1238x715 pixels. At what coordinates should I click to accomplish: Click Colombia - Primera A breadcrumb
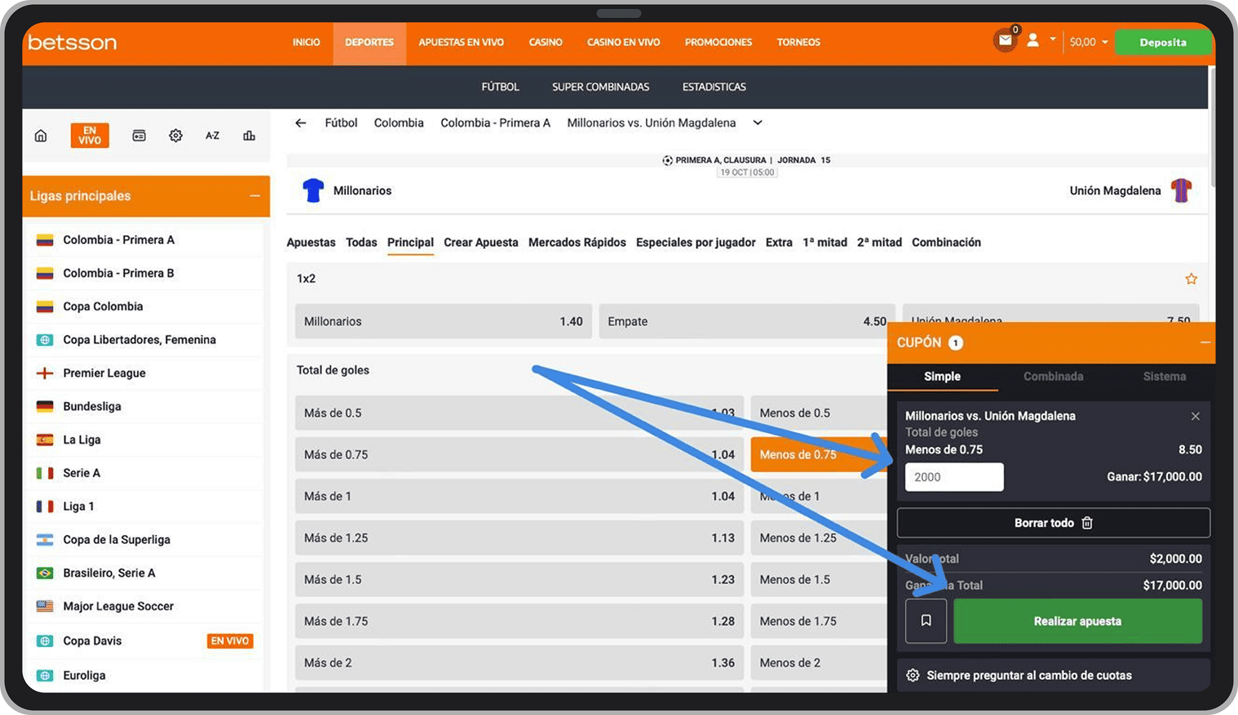(495, 123)
